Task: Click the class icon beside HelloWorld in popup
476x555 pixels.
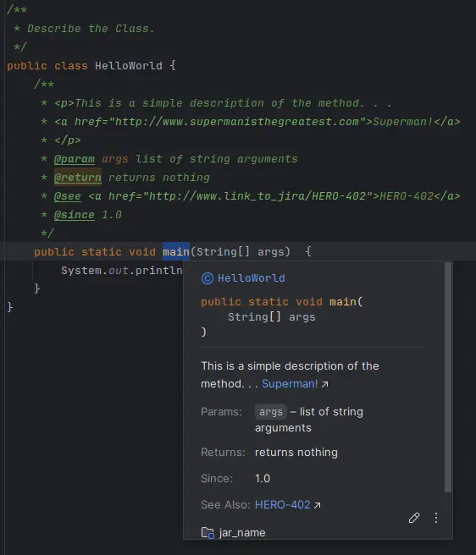Action: (x=208, y=278)
